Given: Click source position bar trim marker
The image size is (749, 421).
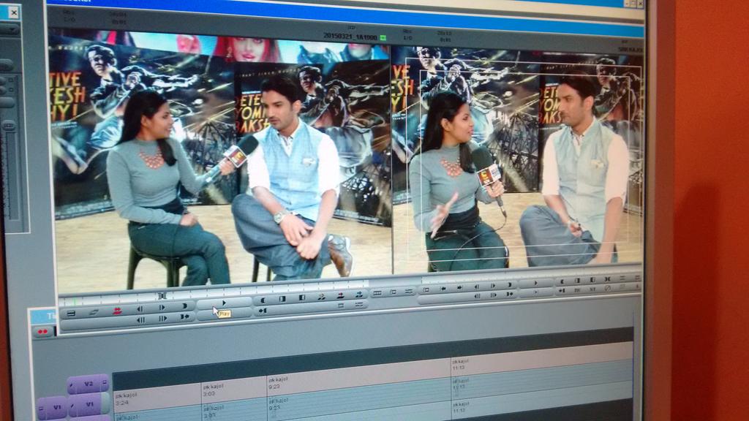Looking at the screenshot, I should pos(162,296).
